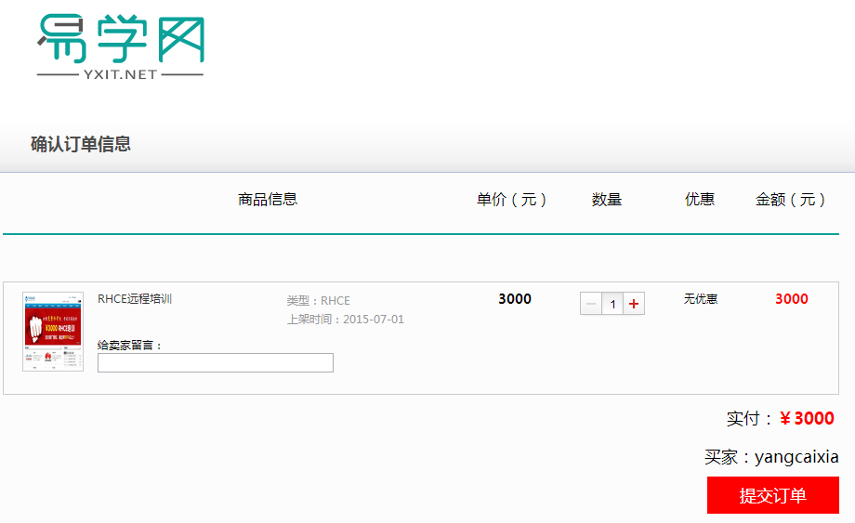Click the 上架时间 2015-07-01 text

click(x=346, y=320)
